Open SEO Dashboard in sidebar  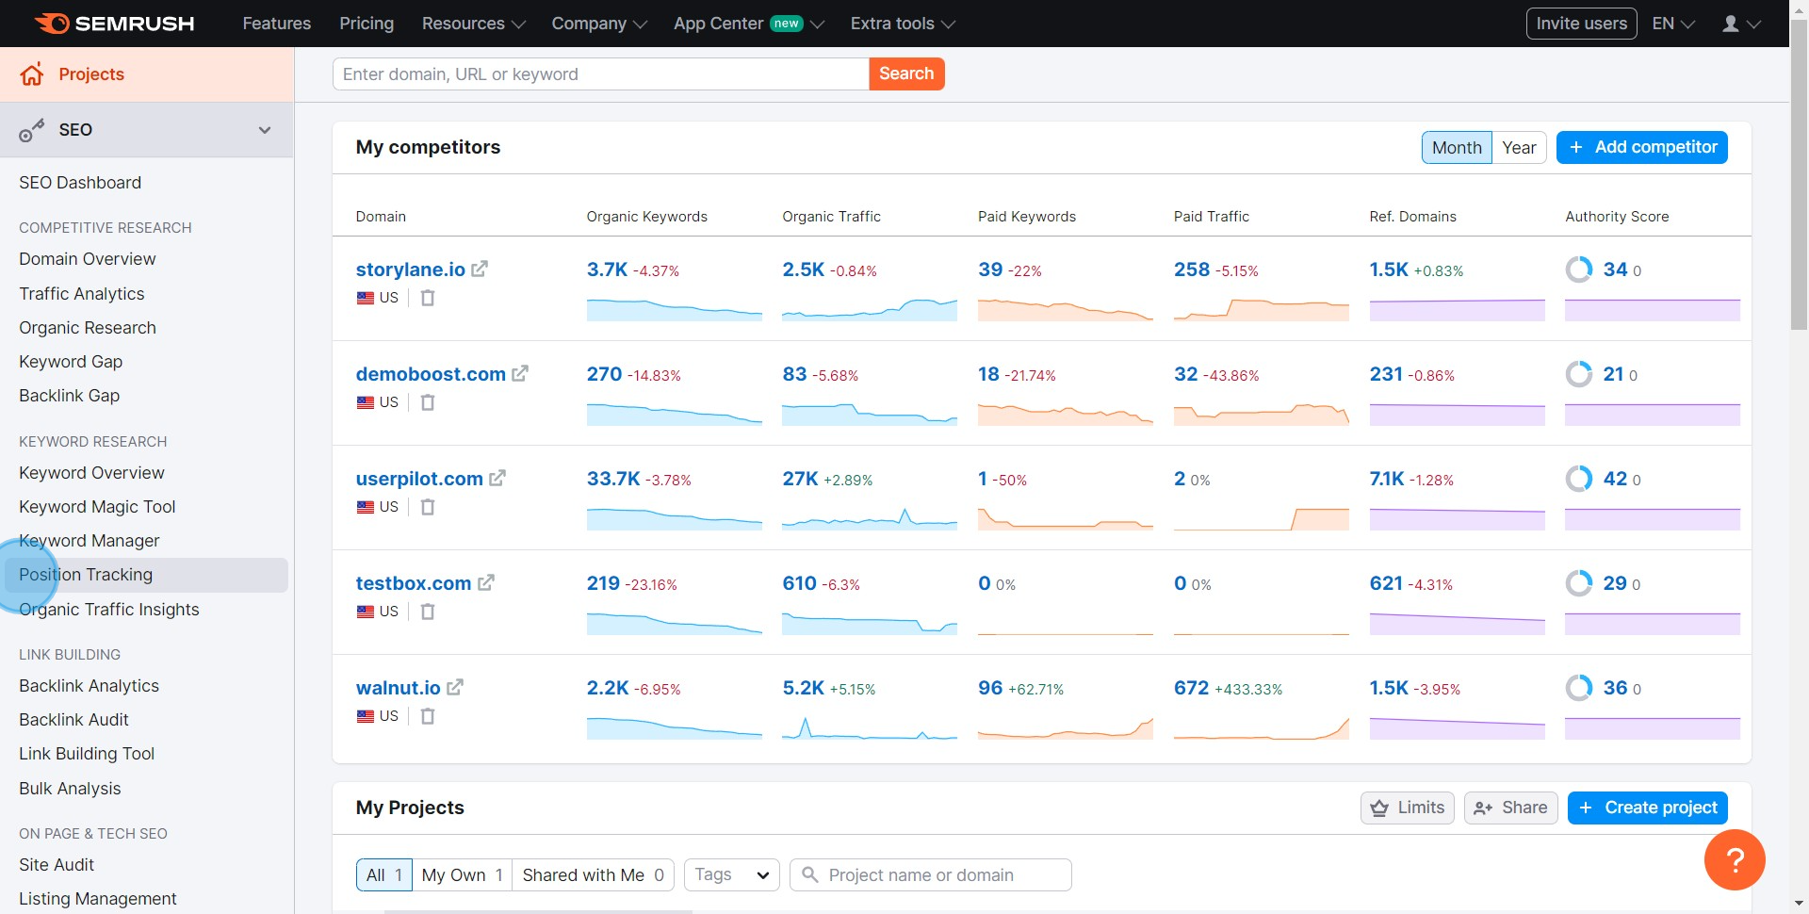point(80,183)
